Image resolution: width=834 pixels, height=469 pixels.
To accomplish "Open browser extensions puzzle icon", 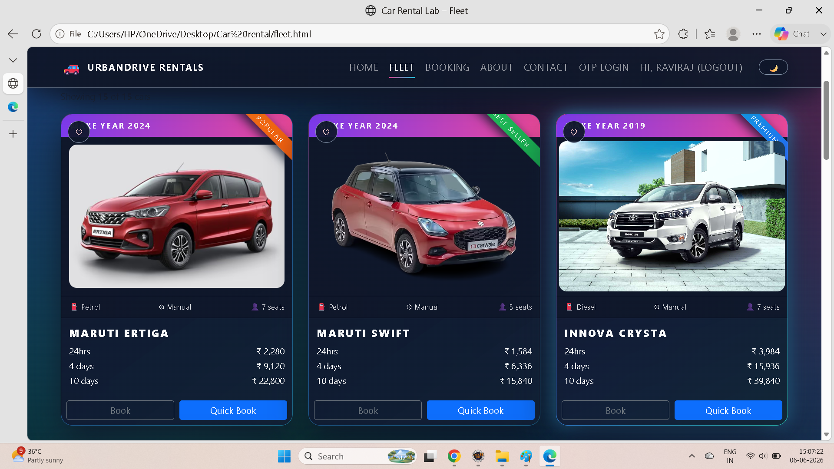I will tap(683, 34).
